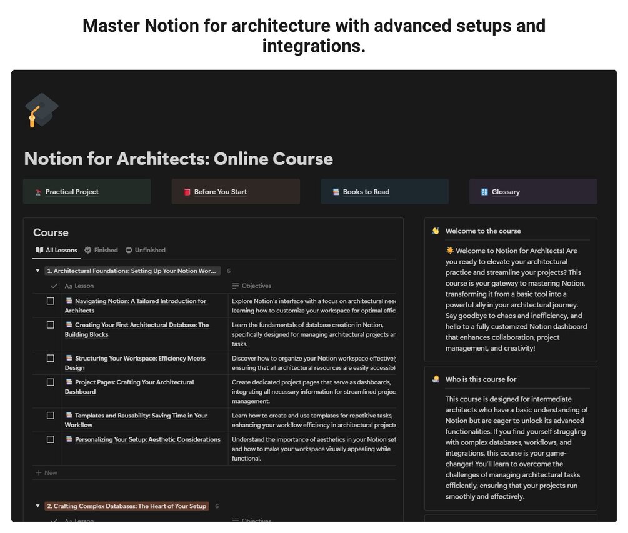Open the Glossary page
Image resolution: width=628 pixels, height=533 pixels.
click(533, 192)
